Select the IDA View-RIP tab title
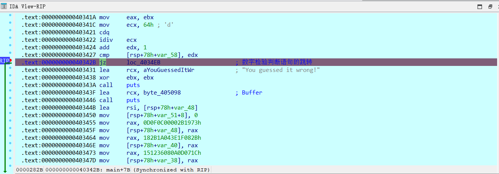This screenshot has width=499, height=174. point(27,6)
